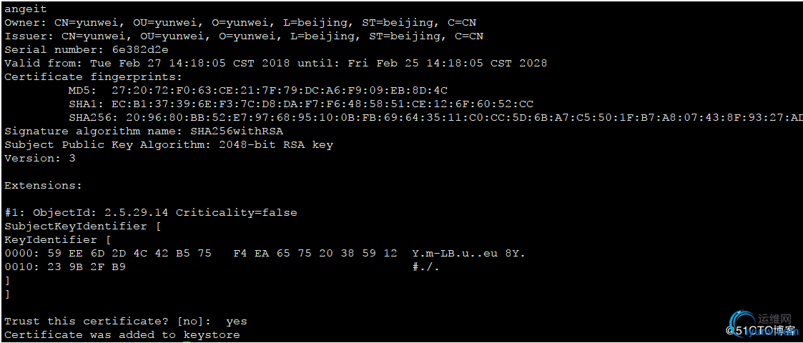Click the 'yes' answer after trust prompt
The height and width of the screenshot is (343, 803).
point(237,322)
